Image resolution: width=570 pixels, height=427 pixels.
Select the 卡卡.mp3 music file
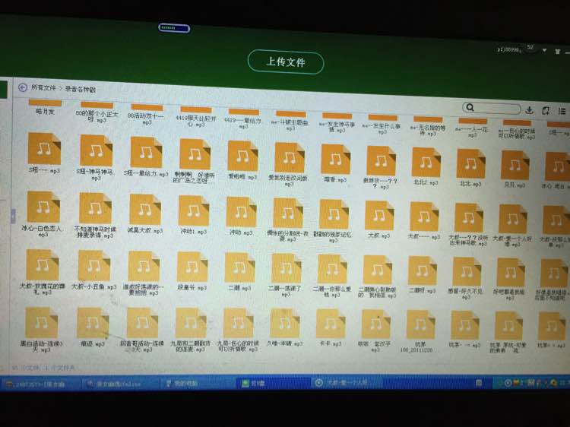click(331, 324)
